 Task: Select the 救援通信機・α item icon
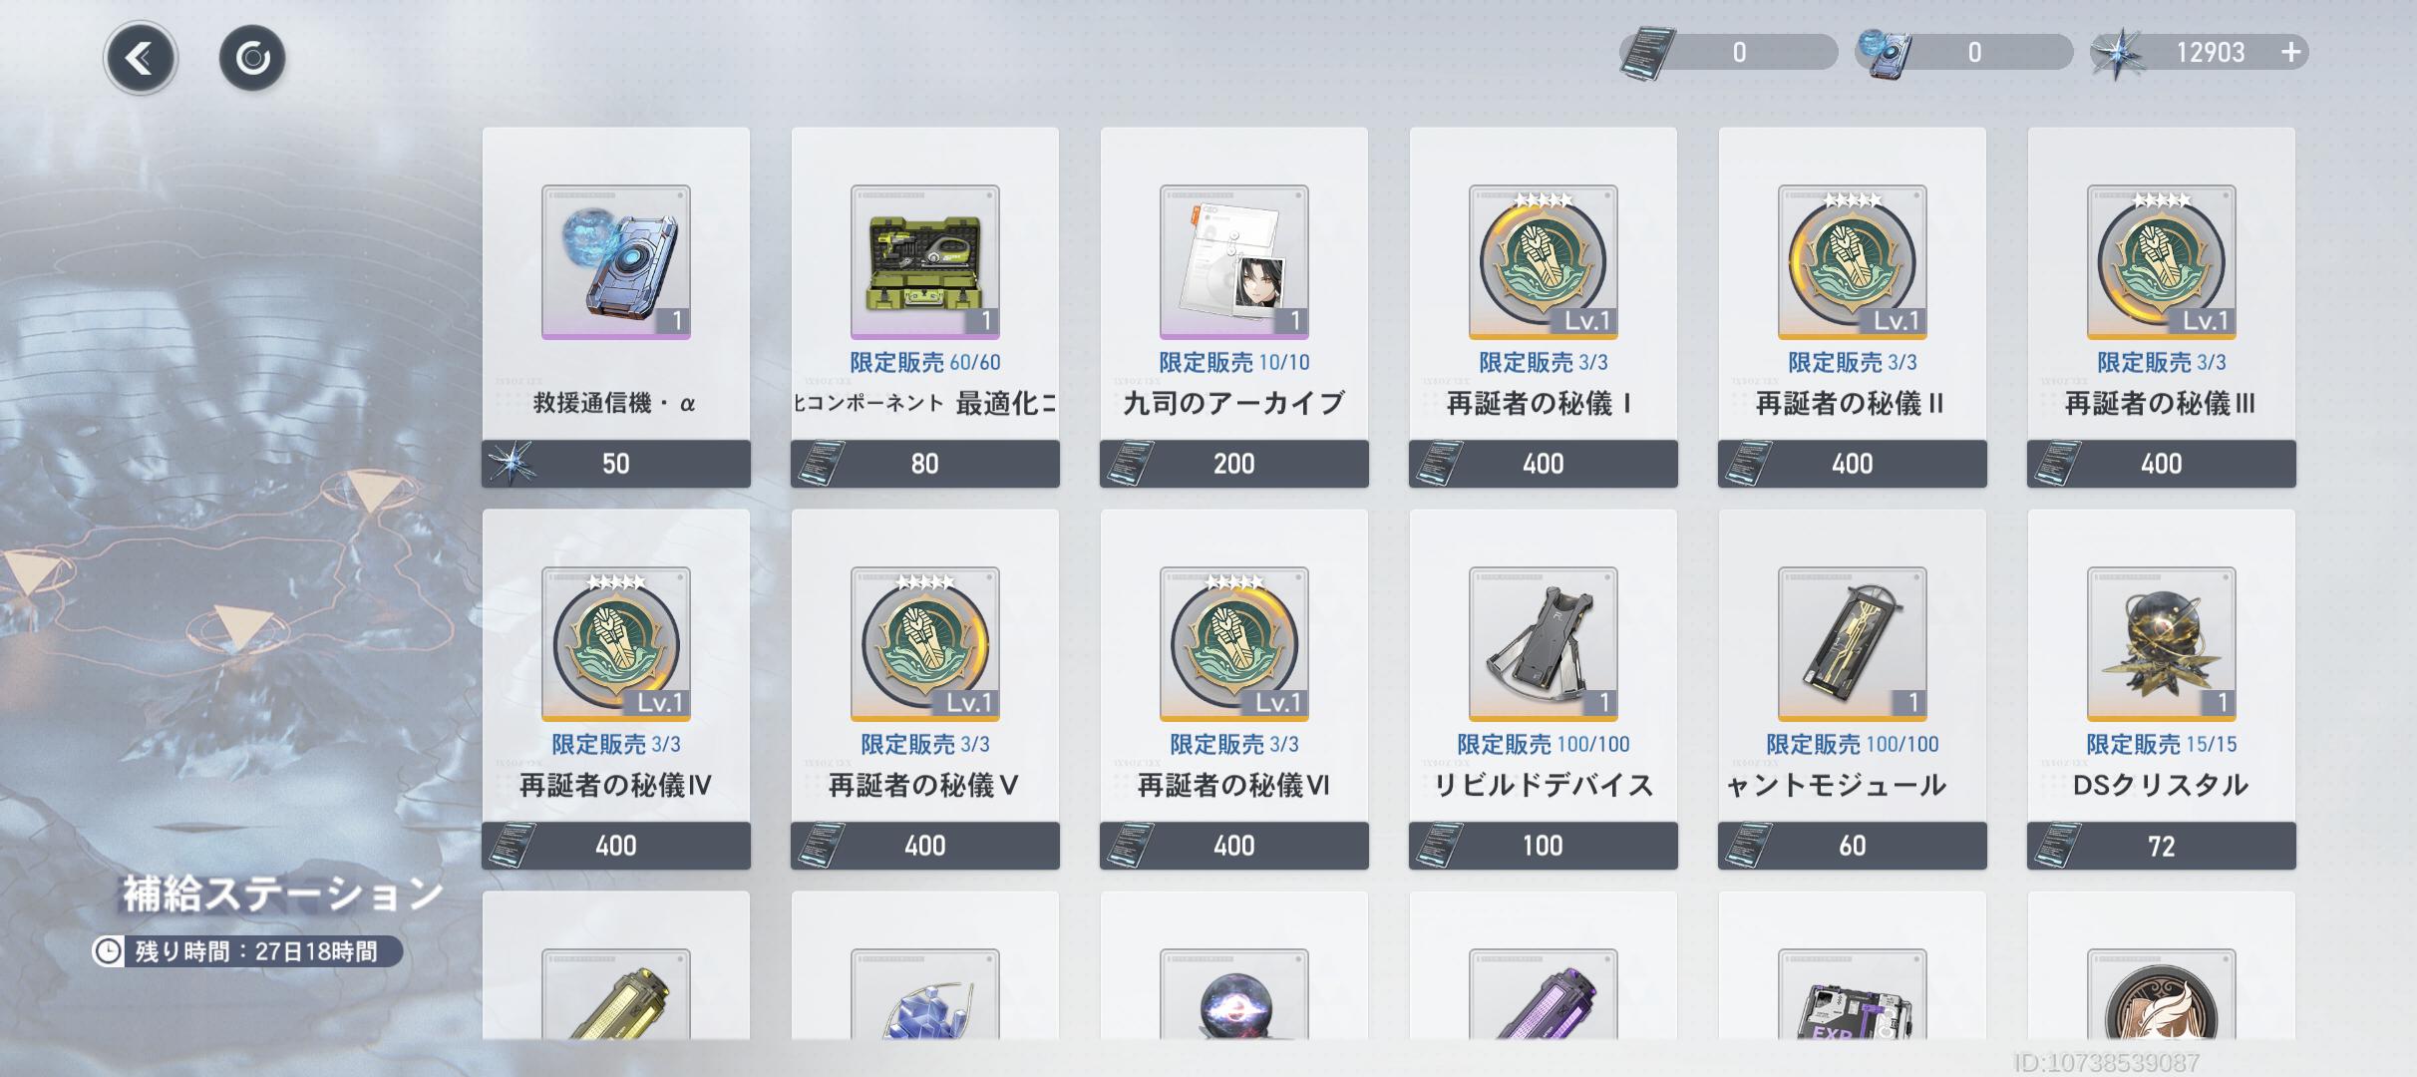coord(616,262)
